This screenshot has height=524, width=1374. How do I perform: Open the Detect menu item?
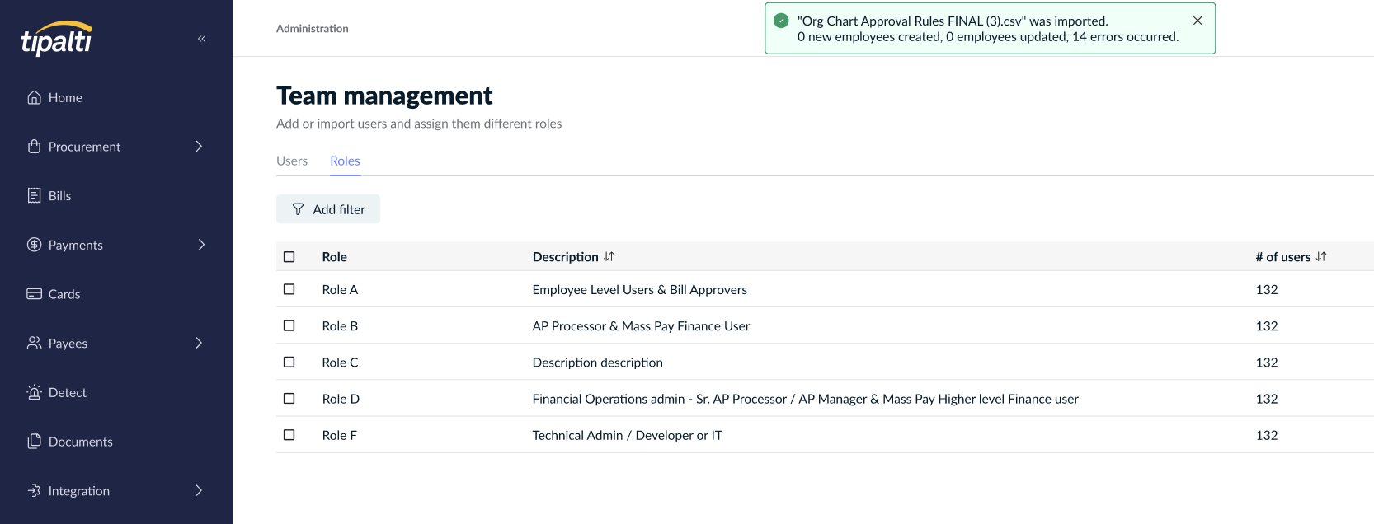coord(68,392)
